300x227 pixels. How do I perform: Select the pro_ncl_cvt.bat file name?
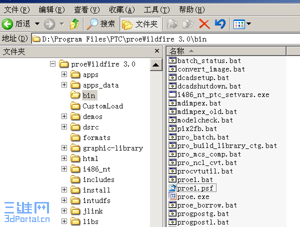[x=207, y=162]
